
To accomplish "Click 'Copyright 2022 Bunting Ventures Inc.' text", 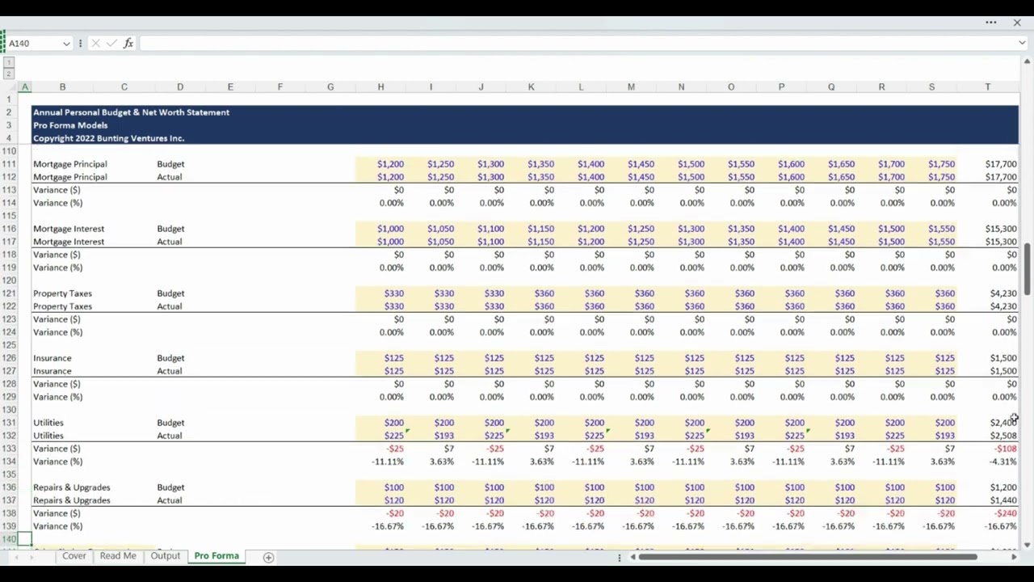I will click(108, 138).
